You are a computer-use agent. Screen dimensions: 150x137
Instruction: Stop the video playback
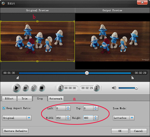point(42,88)
